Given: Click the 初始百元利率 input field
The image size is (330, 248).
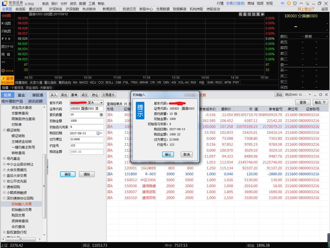Looking at the screenshot, I should [87, 127].
